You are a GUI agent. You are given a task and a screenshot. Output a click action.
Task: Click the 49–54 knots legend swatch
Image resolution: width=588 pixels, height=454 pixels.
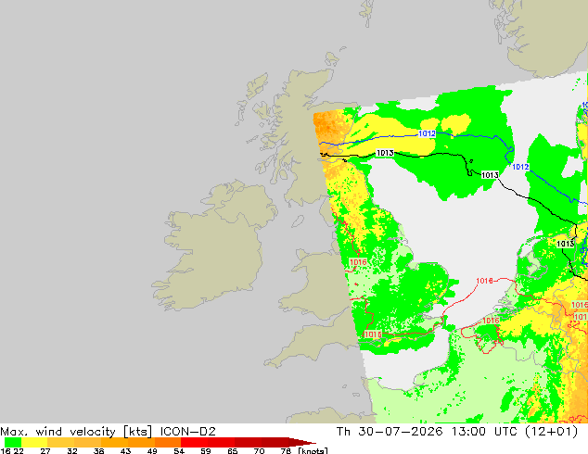click(168, 442)
